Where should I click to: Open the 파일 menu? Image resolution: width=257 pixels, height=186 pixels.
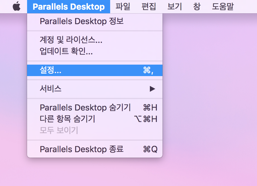(x=123, y=7)
